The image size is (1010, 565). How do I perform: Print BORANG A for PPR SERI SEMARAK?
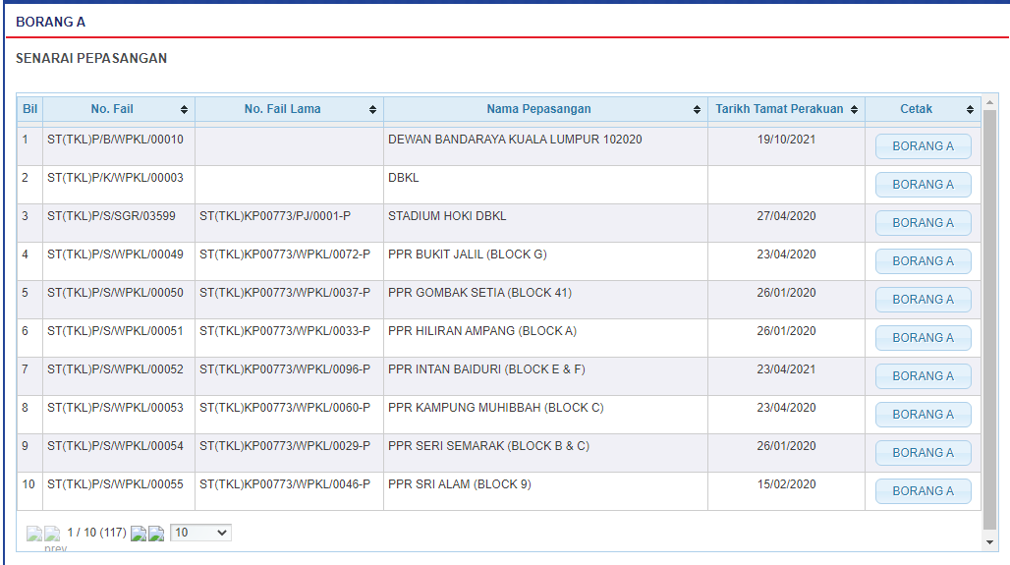pos(923,453)
